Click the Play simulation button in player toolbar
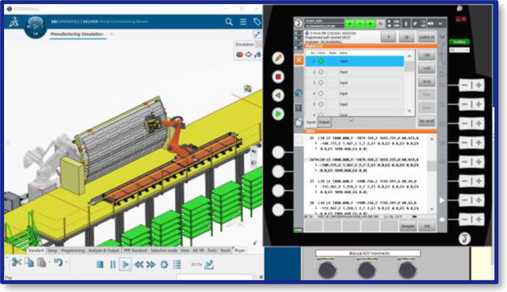Viewport: 507px width, 292px height. pos(126,264)
